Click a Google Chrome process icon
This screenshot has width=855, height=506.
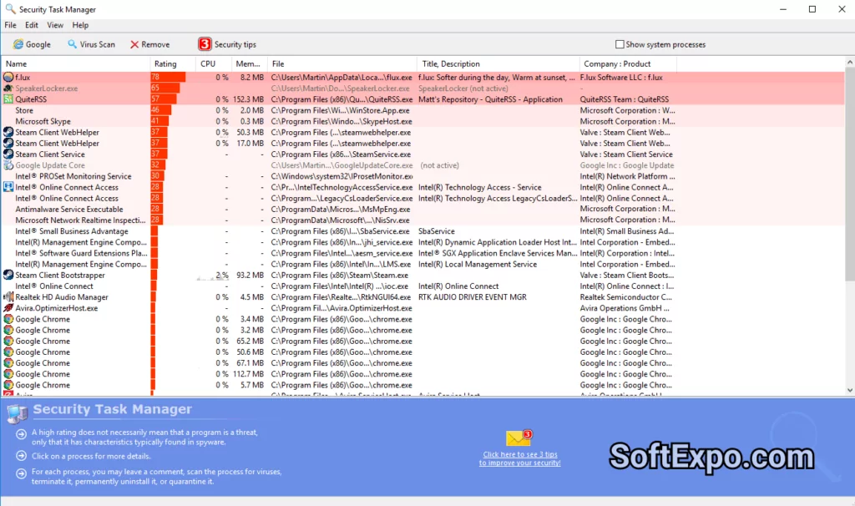point(8,319)
